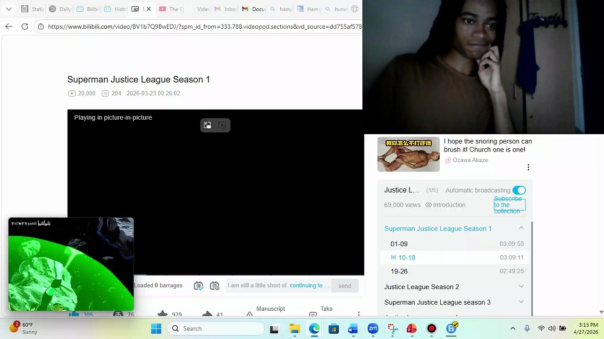Toggle barrage display on or off

pyautogui.click(x=199, y=286)
